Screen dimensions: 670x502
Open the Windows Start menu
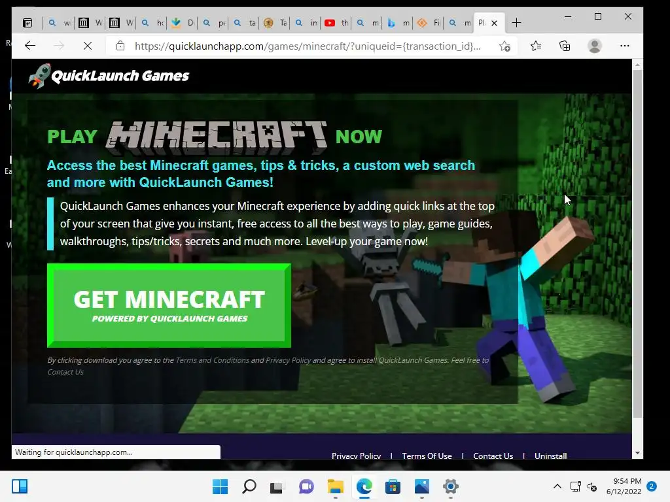[220, 486]
